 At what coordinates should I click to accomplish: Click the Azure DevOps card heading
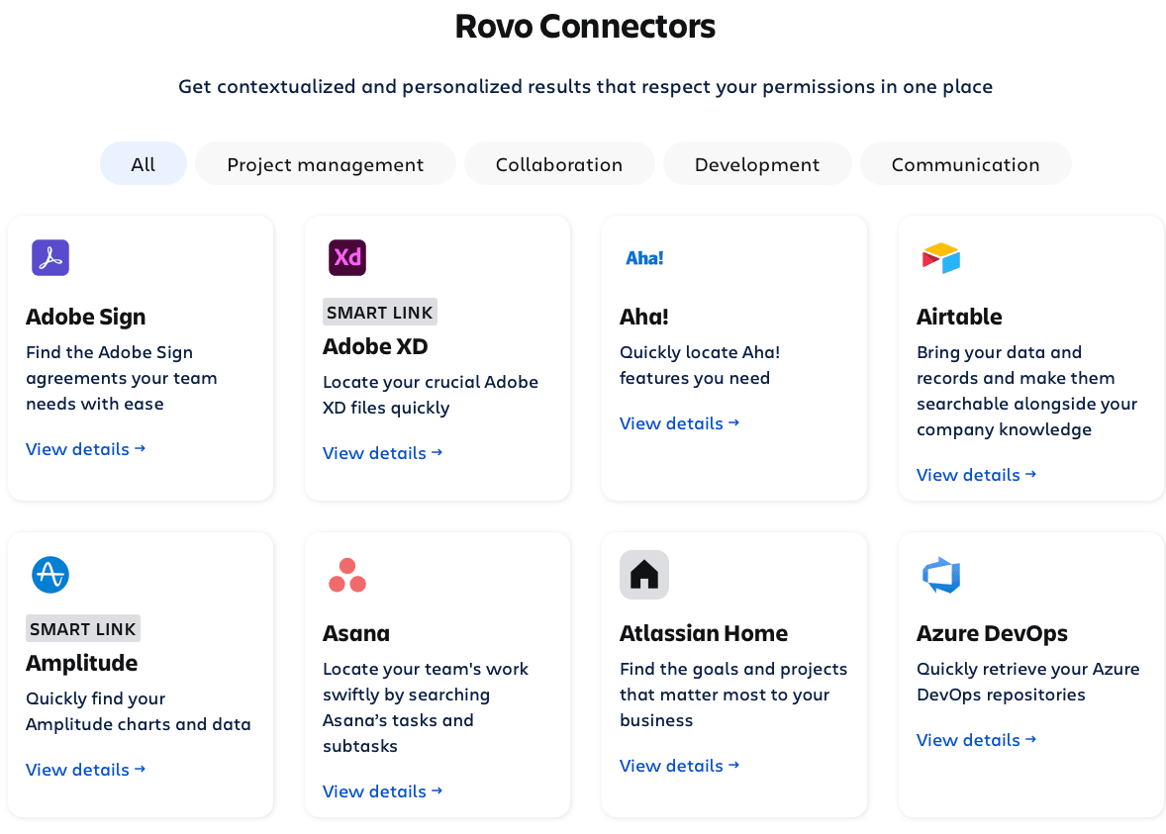(992, 633)
